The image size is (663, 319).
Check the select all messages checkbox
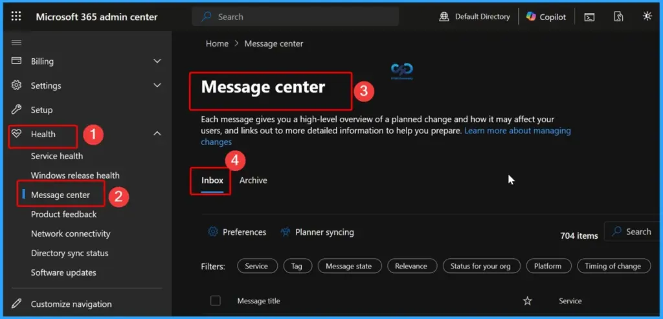[x=216, y=300]
